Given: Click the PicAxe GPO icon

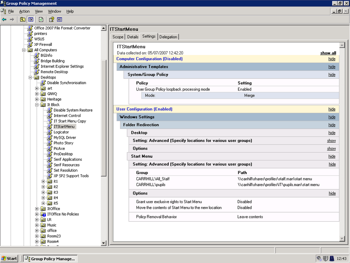Looking at the screenshot, I should (x=50, y=148).
